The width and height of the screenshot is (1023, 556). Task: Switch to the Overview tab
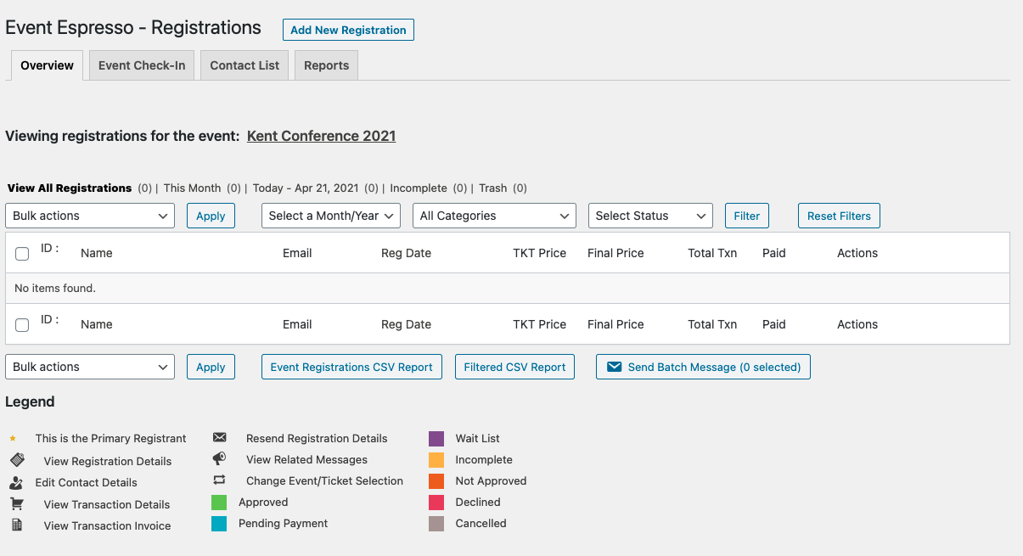pos(47,65)
